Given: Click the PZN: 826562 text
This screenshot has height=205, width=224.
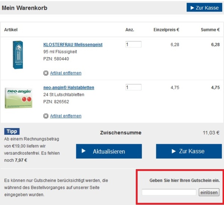Looking at the screenshot, I should (x=56, y=102).
